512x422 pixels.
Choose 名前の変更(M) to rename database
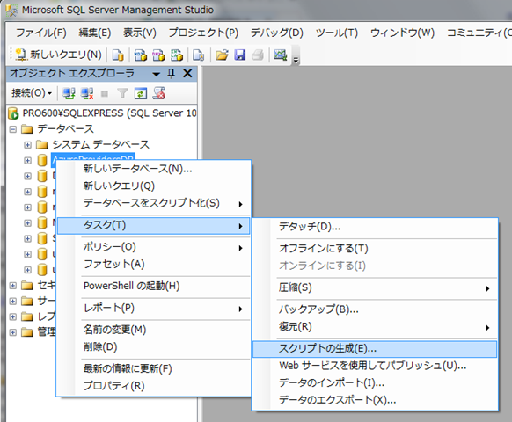click(153, 330)
